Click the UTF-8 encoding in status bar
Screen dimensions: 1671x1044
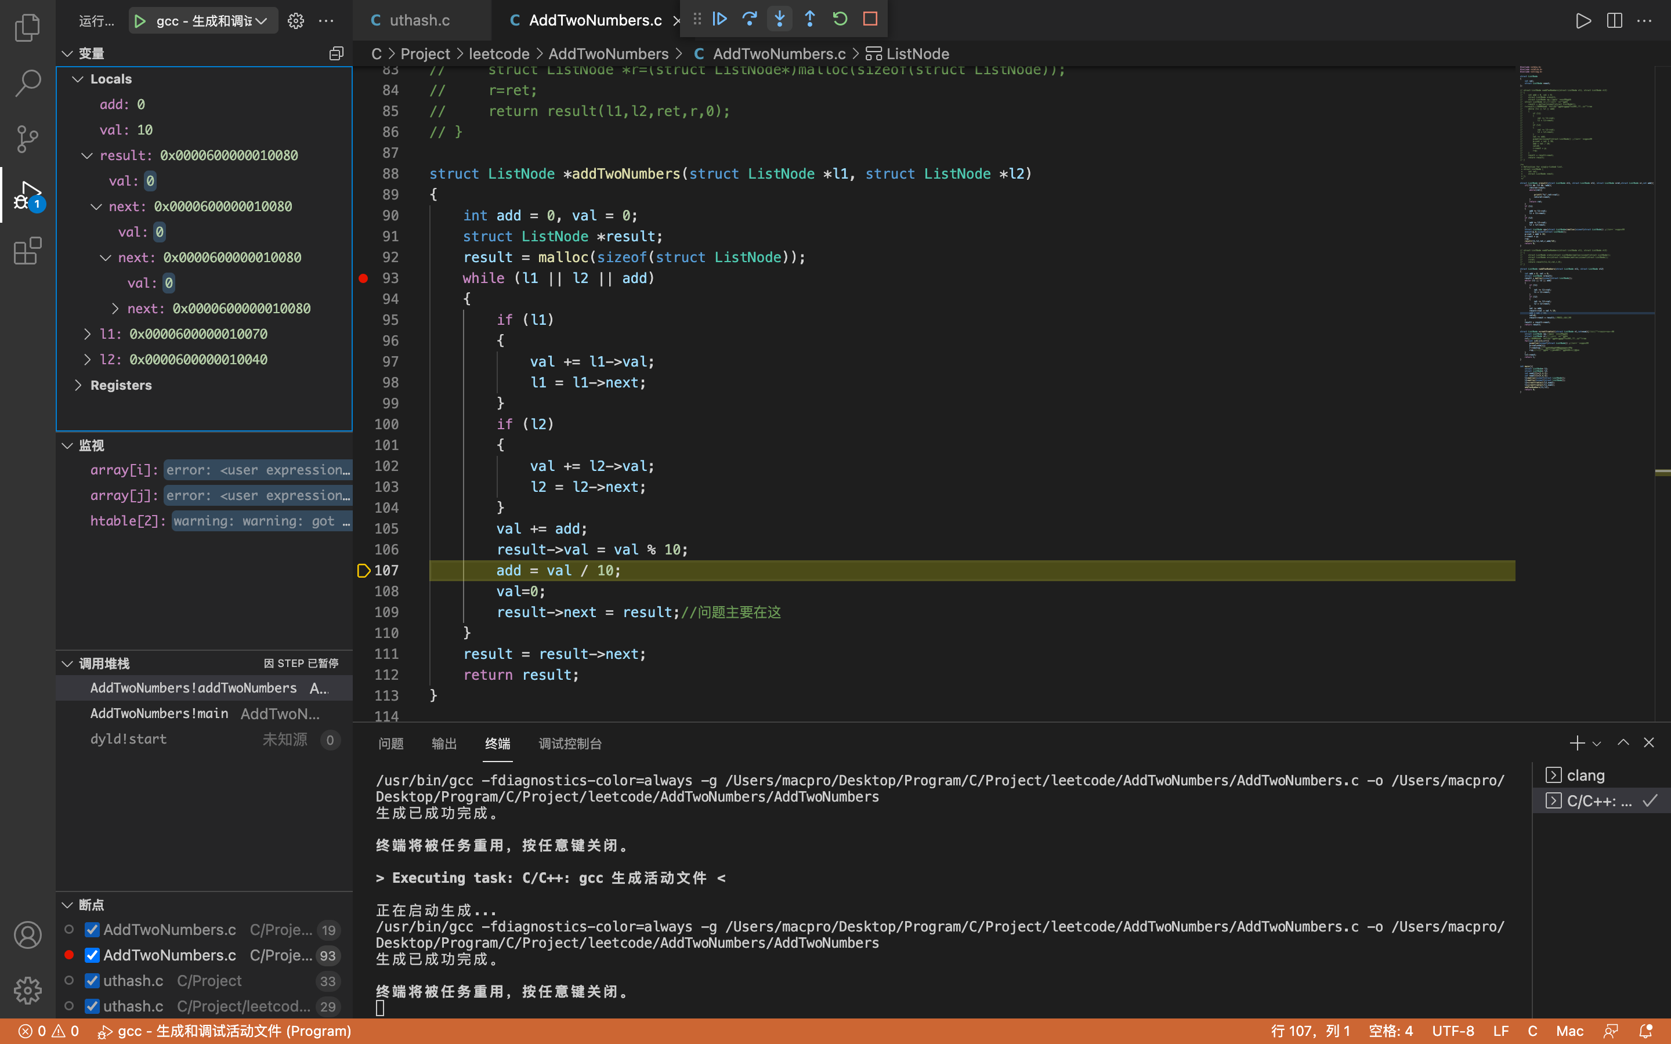(x=1452, y=1031)
